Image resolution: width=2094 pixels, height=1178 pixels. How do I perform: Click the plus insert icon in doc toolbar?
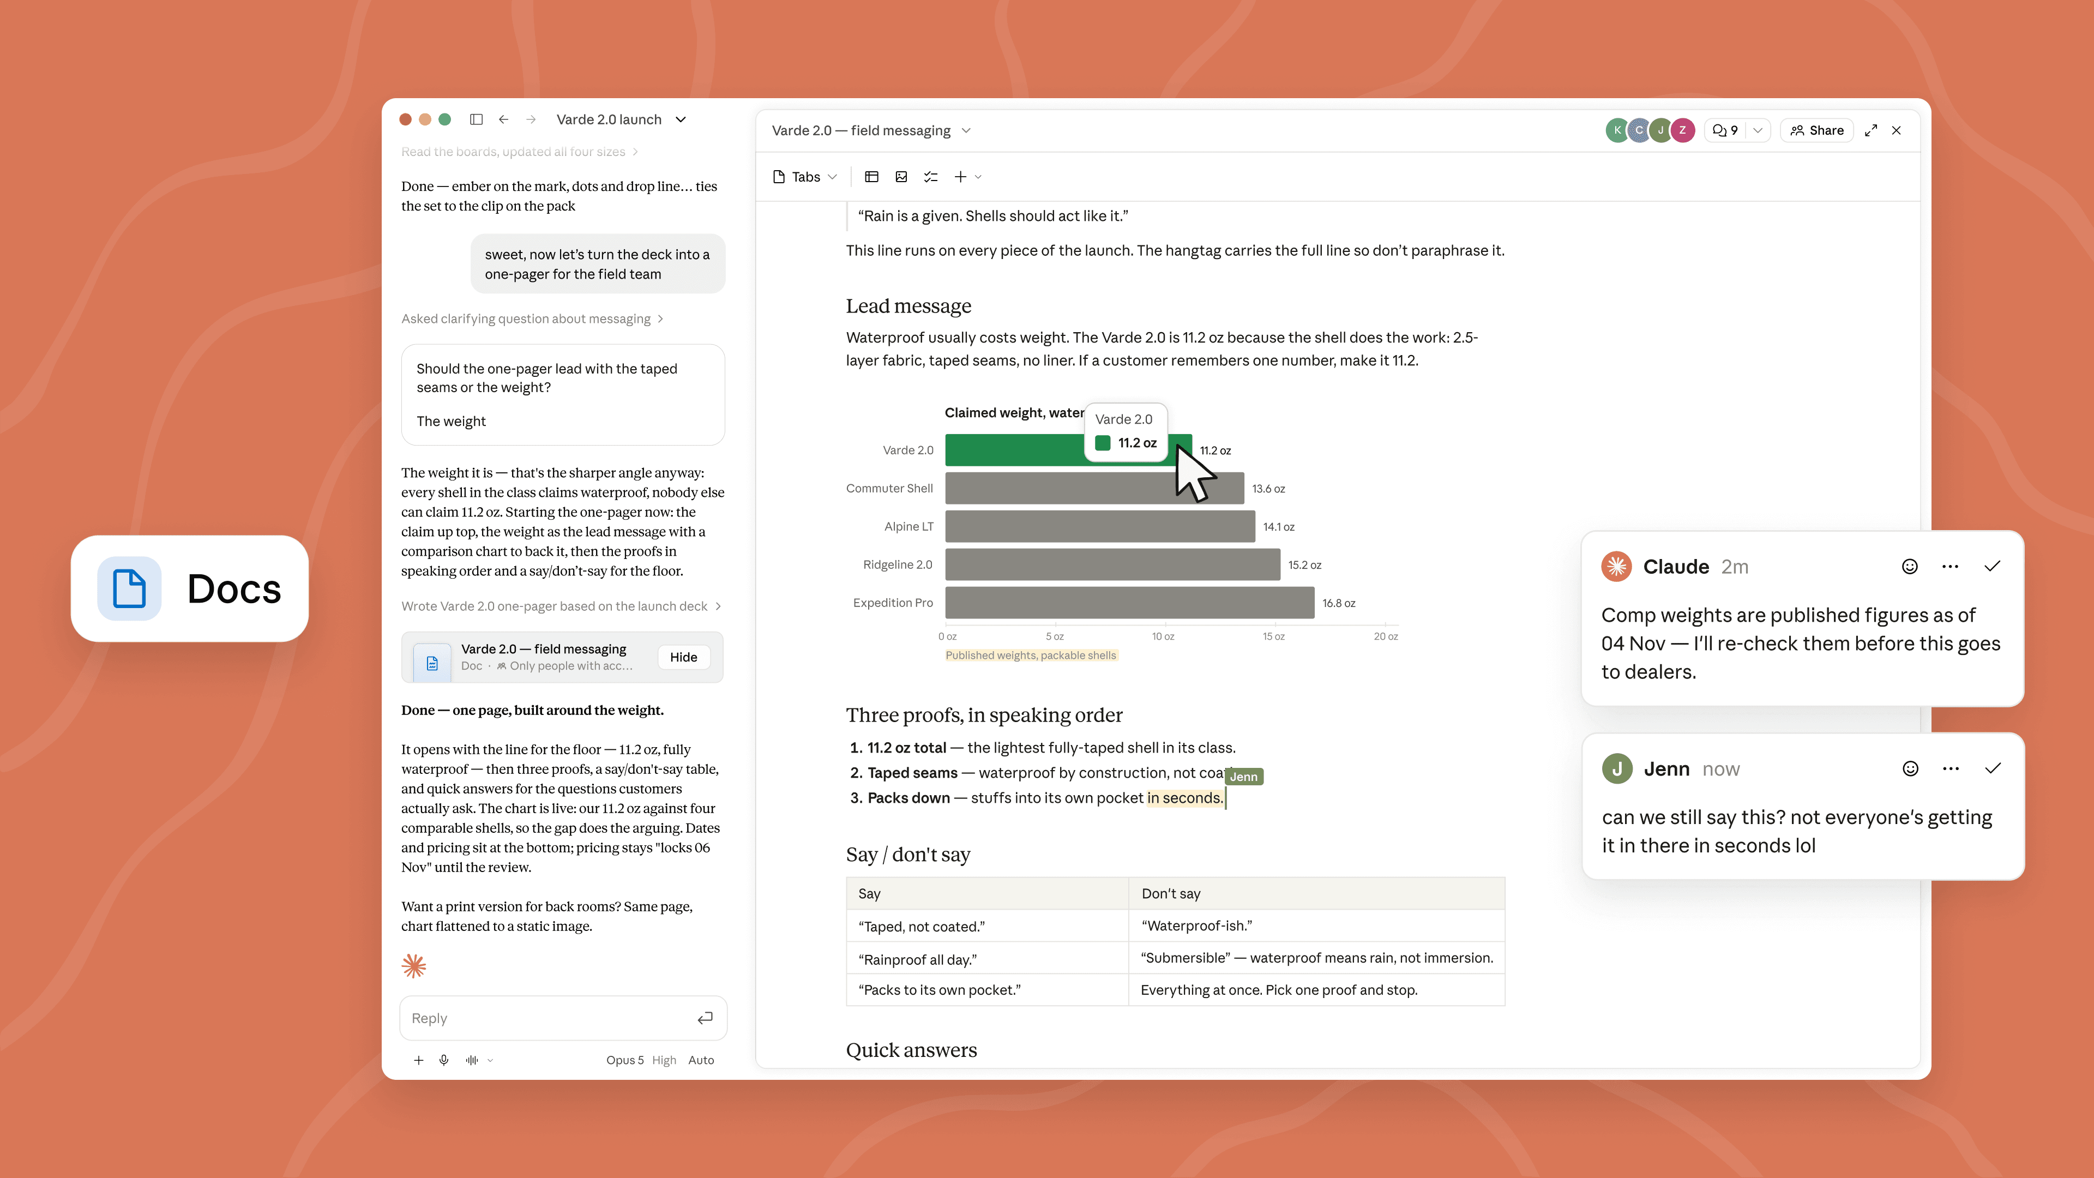961,176
